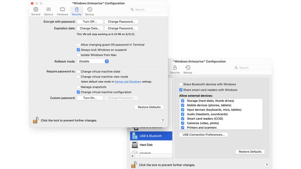Click the Security padlock icon in rear window
Screen dimensions: 301x169
point(175,68)
